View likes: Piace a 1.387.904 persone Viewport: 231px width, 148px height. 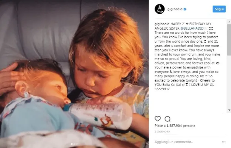175,126
